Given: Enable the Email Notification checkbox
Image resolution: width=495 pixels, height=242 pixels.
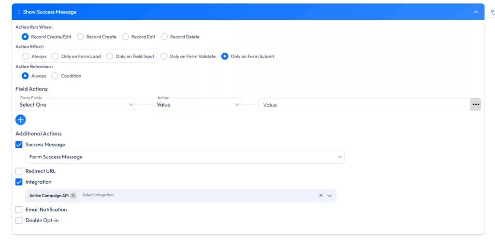Looking at the screenshot, I should [x=19, y=210].
